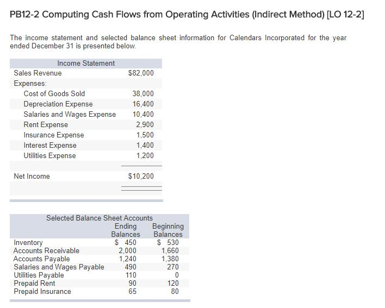Viewport: 385px width, 308px height.
Task: Click the 'Insurance Expense' label
Action: [x=54, y=135]
